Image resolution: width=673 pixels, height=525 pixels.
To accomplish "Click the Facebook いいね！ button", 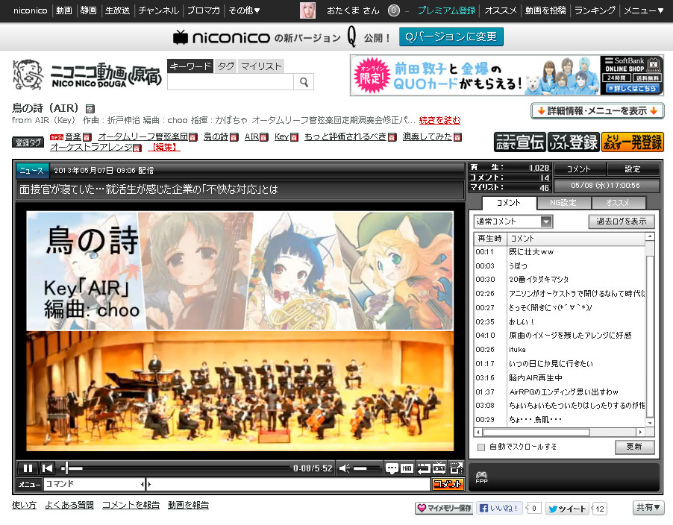I will pos(500,509).
